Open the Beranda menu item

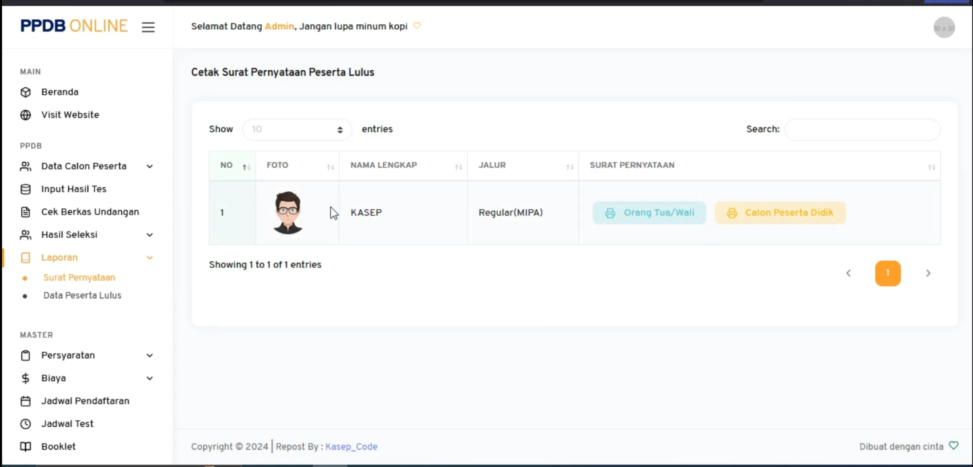point(60,92)
